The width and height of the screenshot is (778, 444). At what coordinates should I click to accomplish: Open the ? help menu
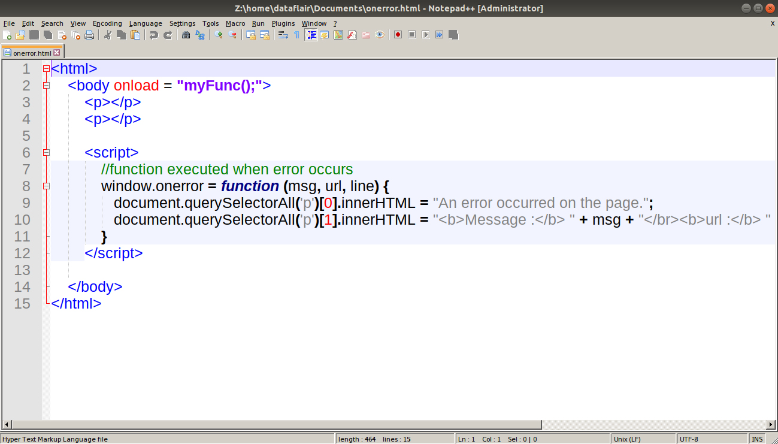coord(335,23)
